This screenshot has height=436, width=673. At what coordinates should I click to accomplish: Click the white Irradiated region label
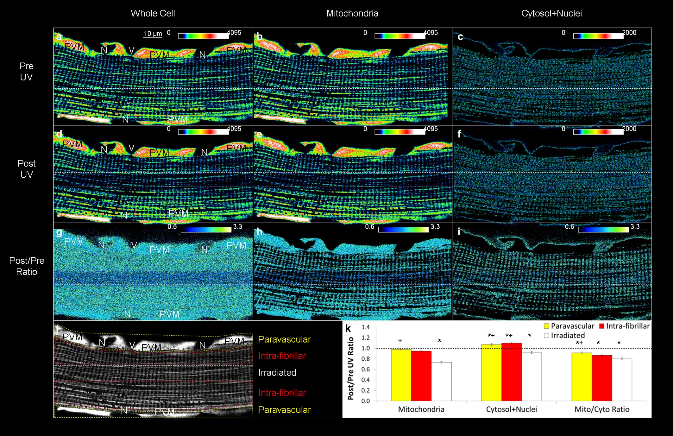(277, 373)
